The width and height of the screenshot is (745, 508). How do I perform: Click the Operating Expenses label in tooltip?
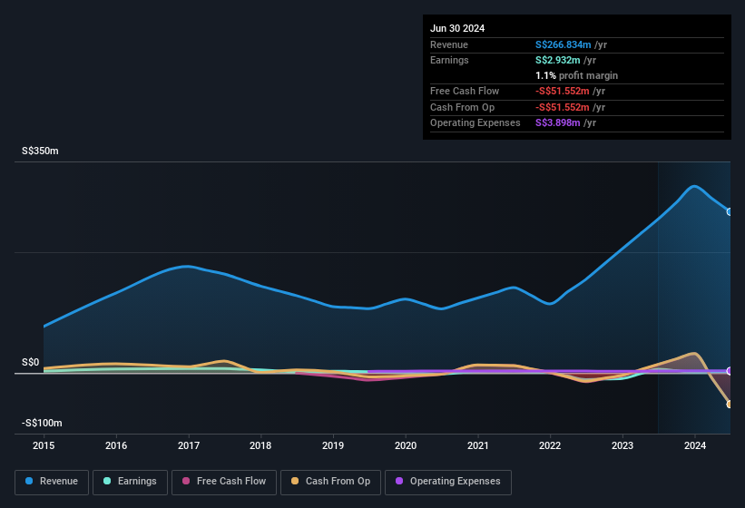coord(475,122)
